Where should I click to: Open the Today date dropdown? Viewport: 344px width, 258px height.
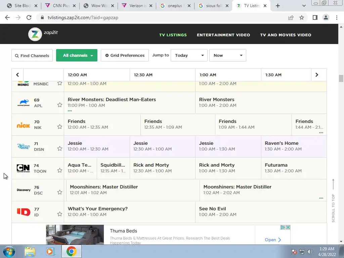(x=189, y=55)
